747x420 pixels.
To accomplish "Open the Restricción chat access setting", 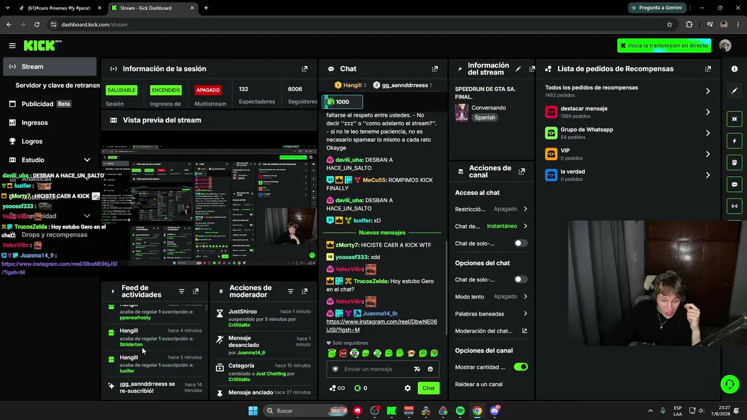I will [x=491, y=209].
